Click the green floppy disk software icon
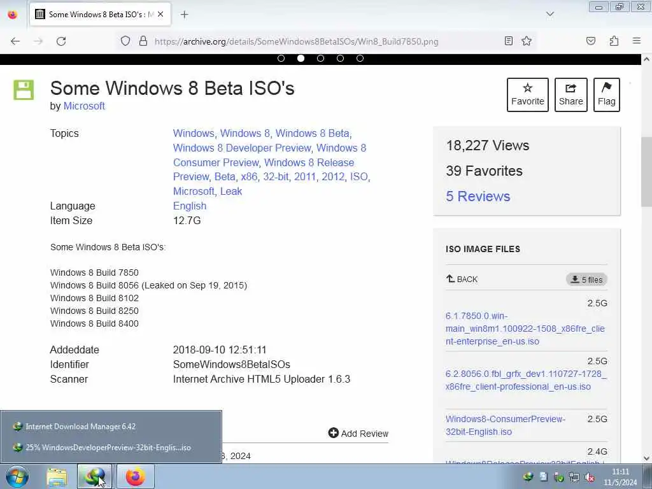 coord(24,90)
